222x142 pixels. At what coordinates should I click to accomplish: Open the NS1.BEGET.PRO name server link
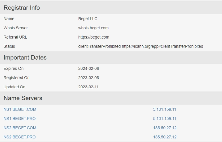[20, 119]
